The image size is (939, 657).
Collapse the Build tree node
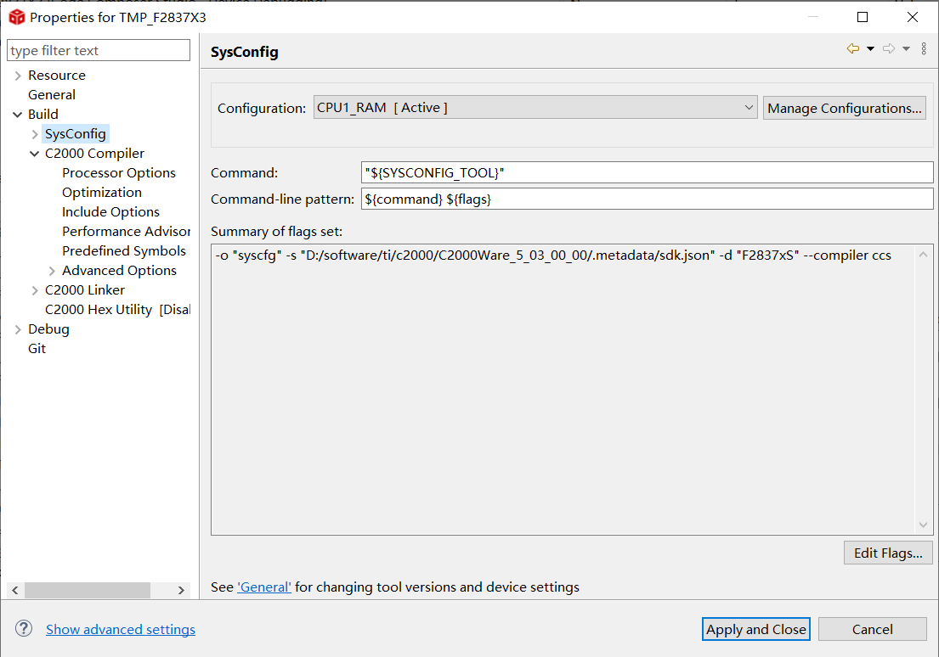[18, 115]
